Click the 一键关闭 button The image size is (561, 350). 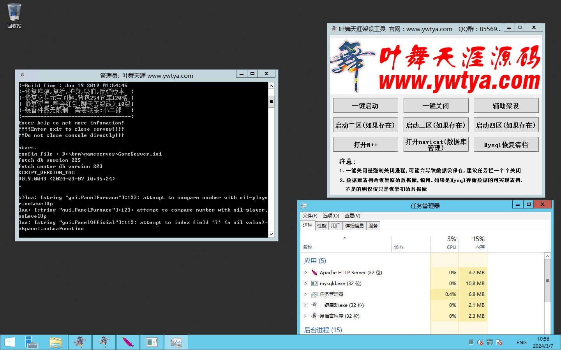pos(436,105)
